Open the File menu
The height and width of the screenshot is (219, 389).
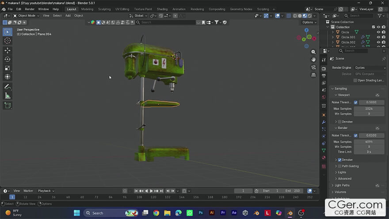(10, 9)
